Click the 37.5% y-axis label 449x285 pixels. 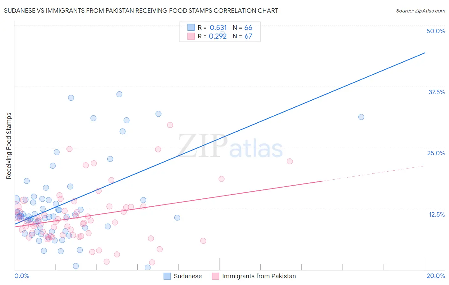pos(437,92)
